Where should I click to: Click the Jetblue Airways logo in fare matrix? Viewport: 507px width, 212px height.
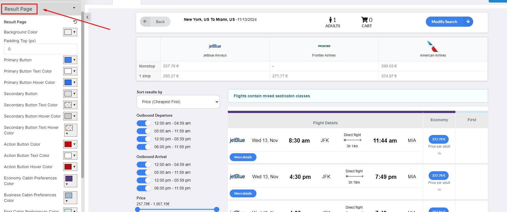tap(215, 46)
